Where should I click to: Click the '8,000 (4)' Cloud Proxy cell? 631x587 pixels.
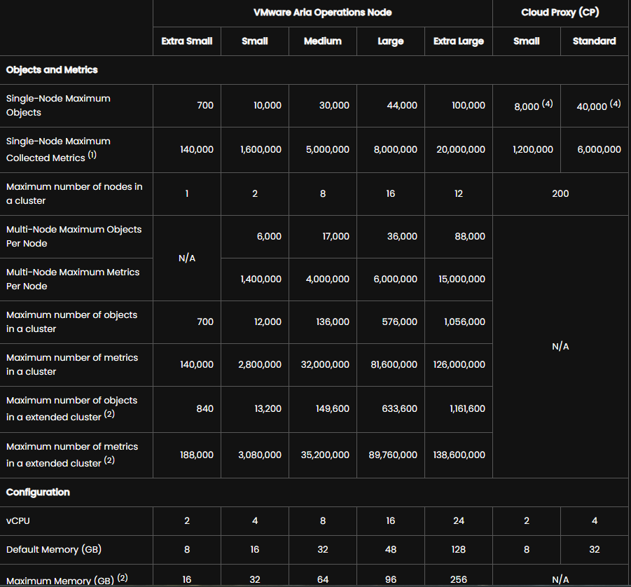[533, 106]
